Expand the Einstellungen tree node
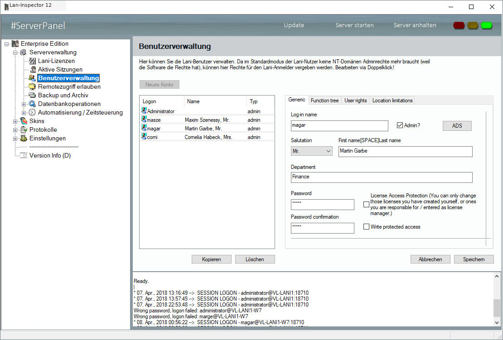 [x=15, y=139]
